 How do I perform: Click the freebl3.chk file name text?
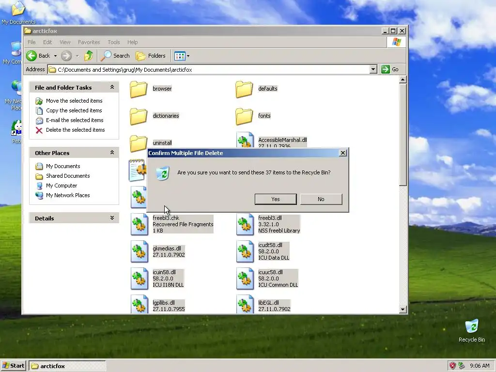tap(166, 218)
